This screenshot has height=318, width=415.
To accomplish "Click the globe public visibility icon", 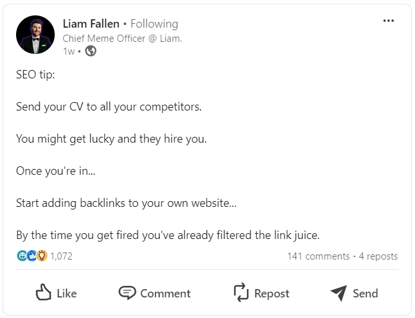I will (91, 51).
